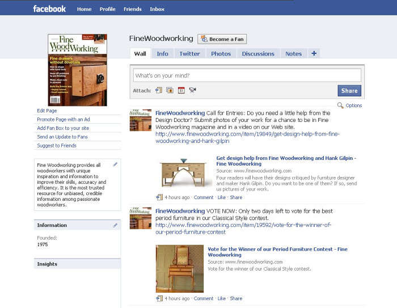Open FineWoodworking avatar on Call for Entries post
Image resolution: width=397 pixels, height=308 pixels.
click(x=141, y=120)
